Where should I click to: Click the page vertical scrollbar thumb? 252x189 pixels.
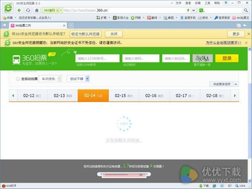click(x=249, y=120)
